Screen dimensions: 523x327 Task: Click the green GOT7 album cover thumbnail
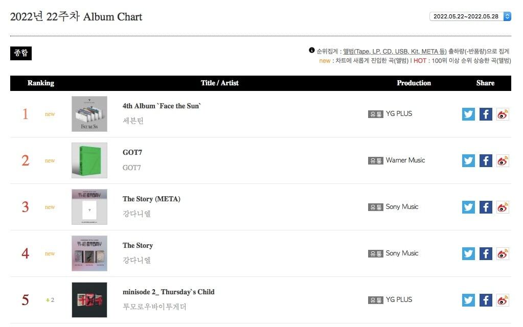coord(89,160)
